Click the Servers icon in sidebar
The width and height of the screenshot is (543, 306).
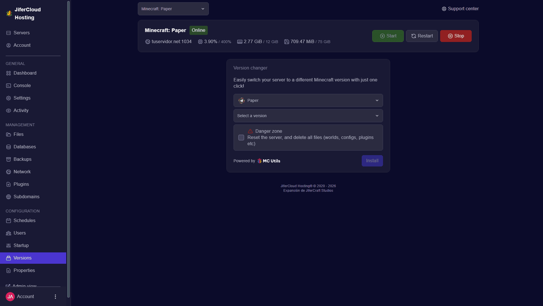tap(9, 33)
